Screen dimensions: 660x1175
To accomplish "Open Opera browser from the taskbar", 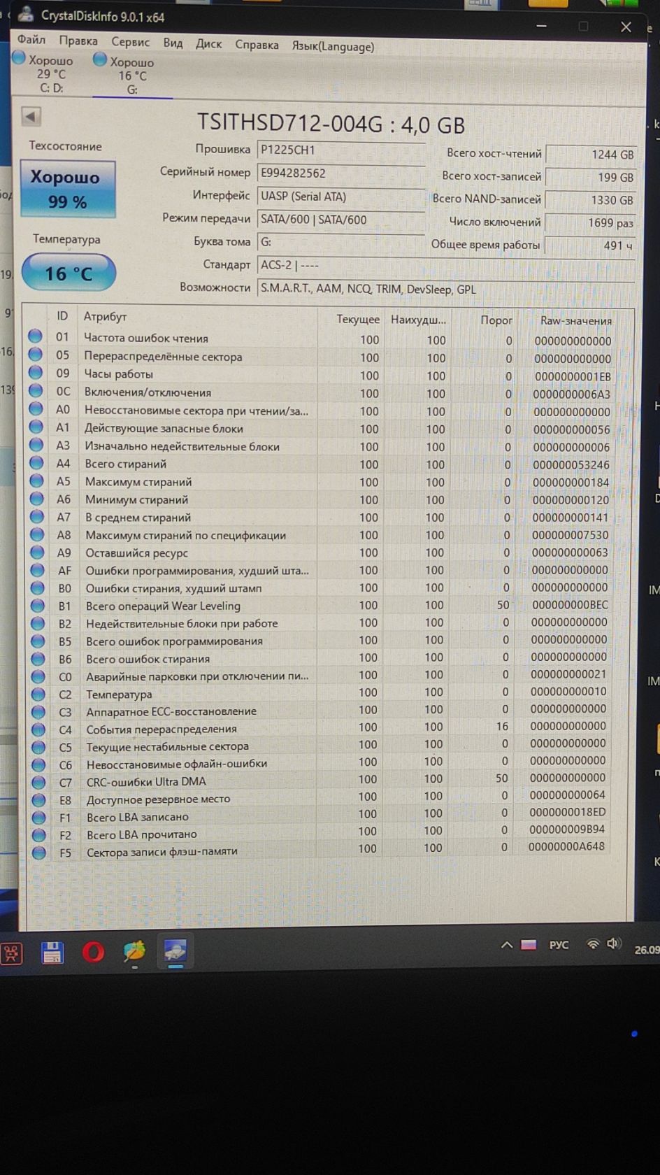I will [x=93, y=952].
